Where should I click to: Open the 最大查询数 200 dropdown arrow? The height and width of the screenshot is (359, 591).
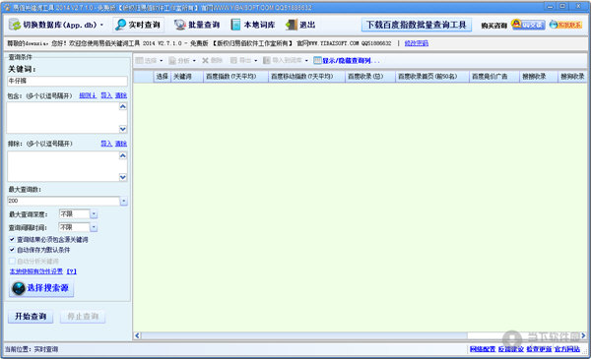point(124,201)
